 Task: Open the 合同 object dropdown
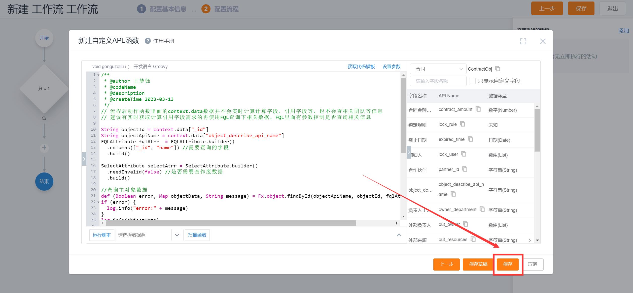click(x=438, y=69)
